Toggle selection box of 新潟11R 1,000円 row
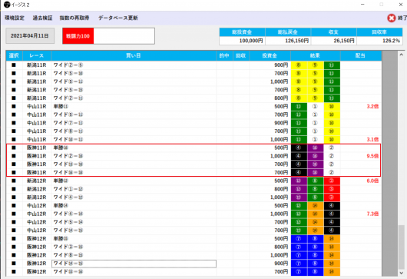The width and height of the screenshot is (407, 279). (14, 81)
